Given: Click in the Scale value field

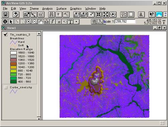Looking at the screenshot, I should click(x=125, y=21).
